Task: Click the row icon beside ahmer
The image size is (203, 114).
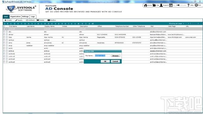Action: (7, 34)
